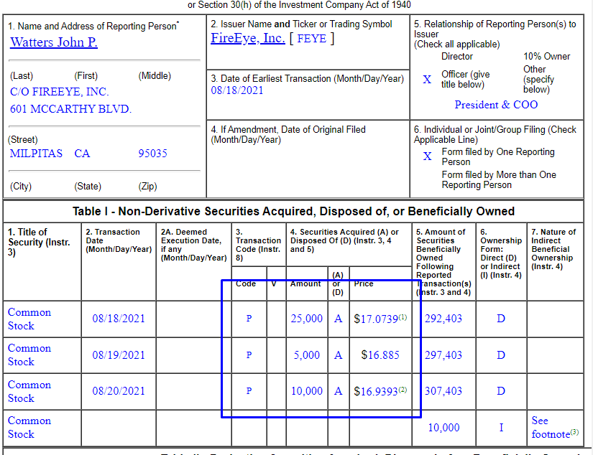Click the Table I heading text
593x455 pixels.
[293, 211]
